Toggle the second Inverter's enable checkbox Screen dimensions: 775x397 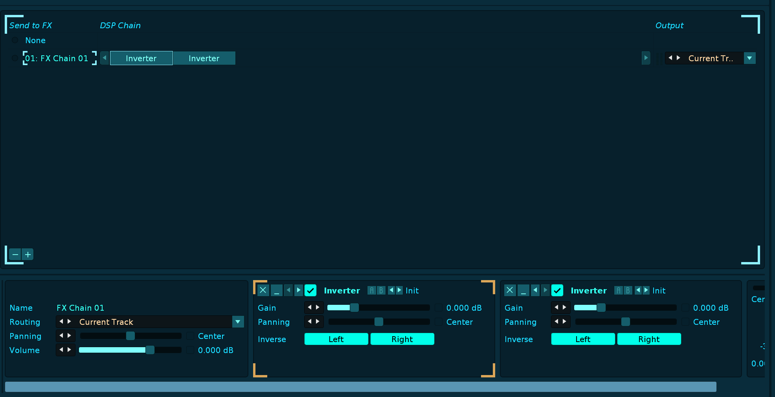557,290
